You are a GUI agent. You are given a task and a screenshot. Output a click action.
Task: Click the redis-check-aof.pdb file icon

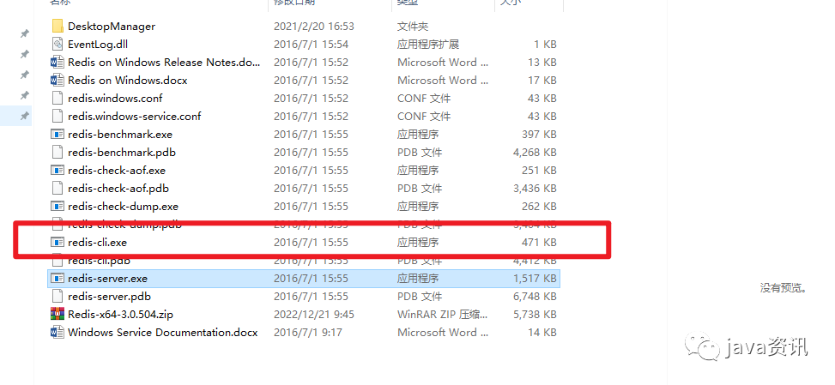pyautogui.click(x=57, y=189)
